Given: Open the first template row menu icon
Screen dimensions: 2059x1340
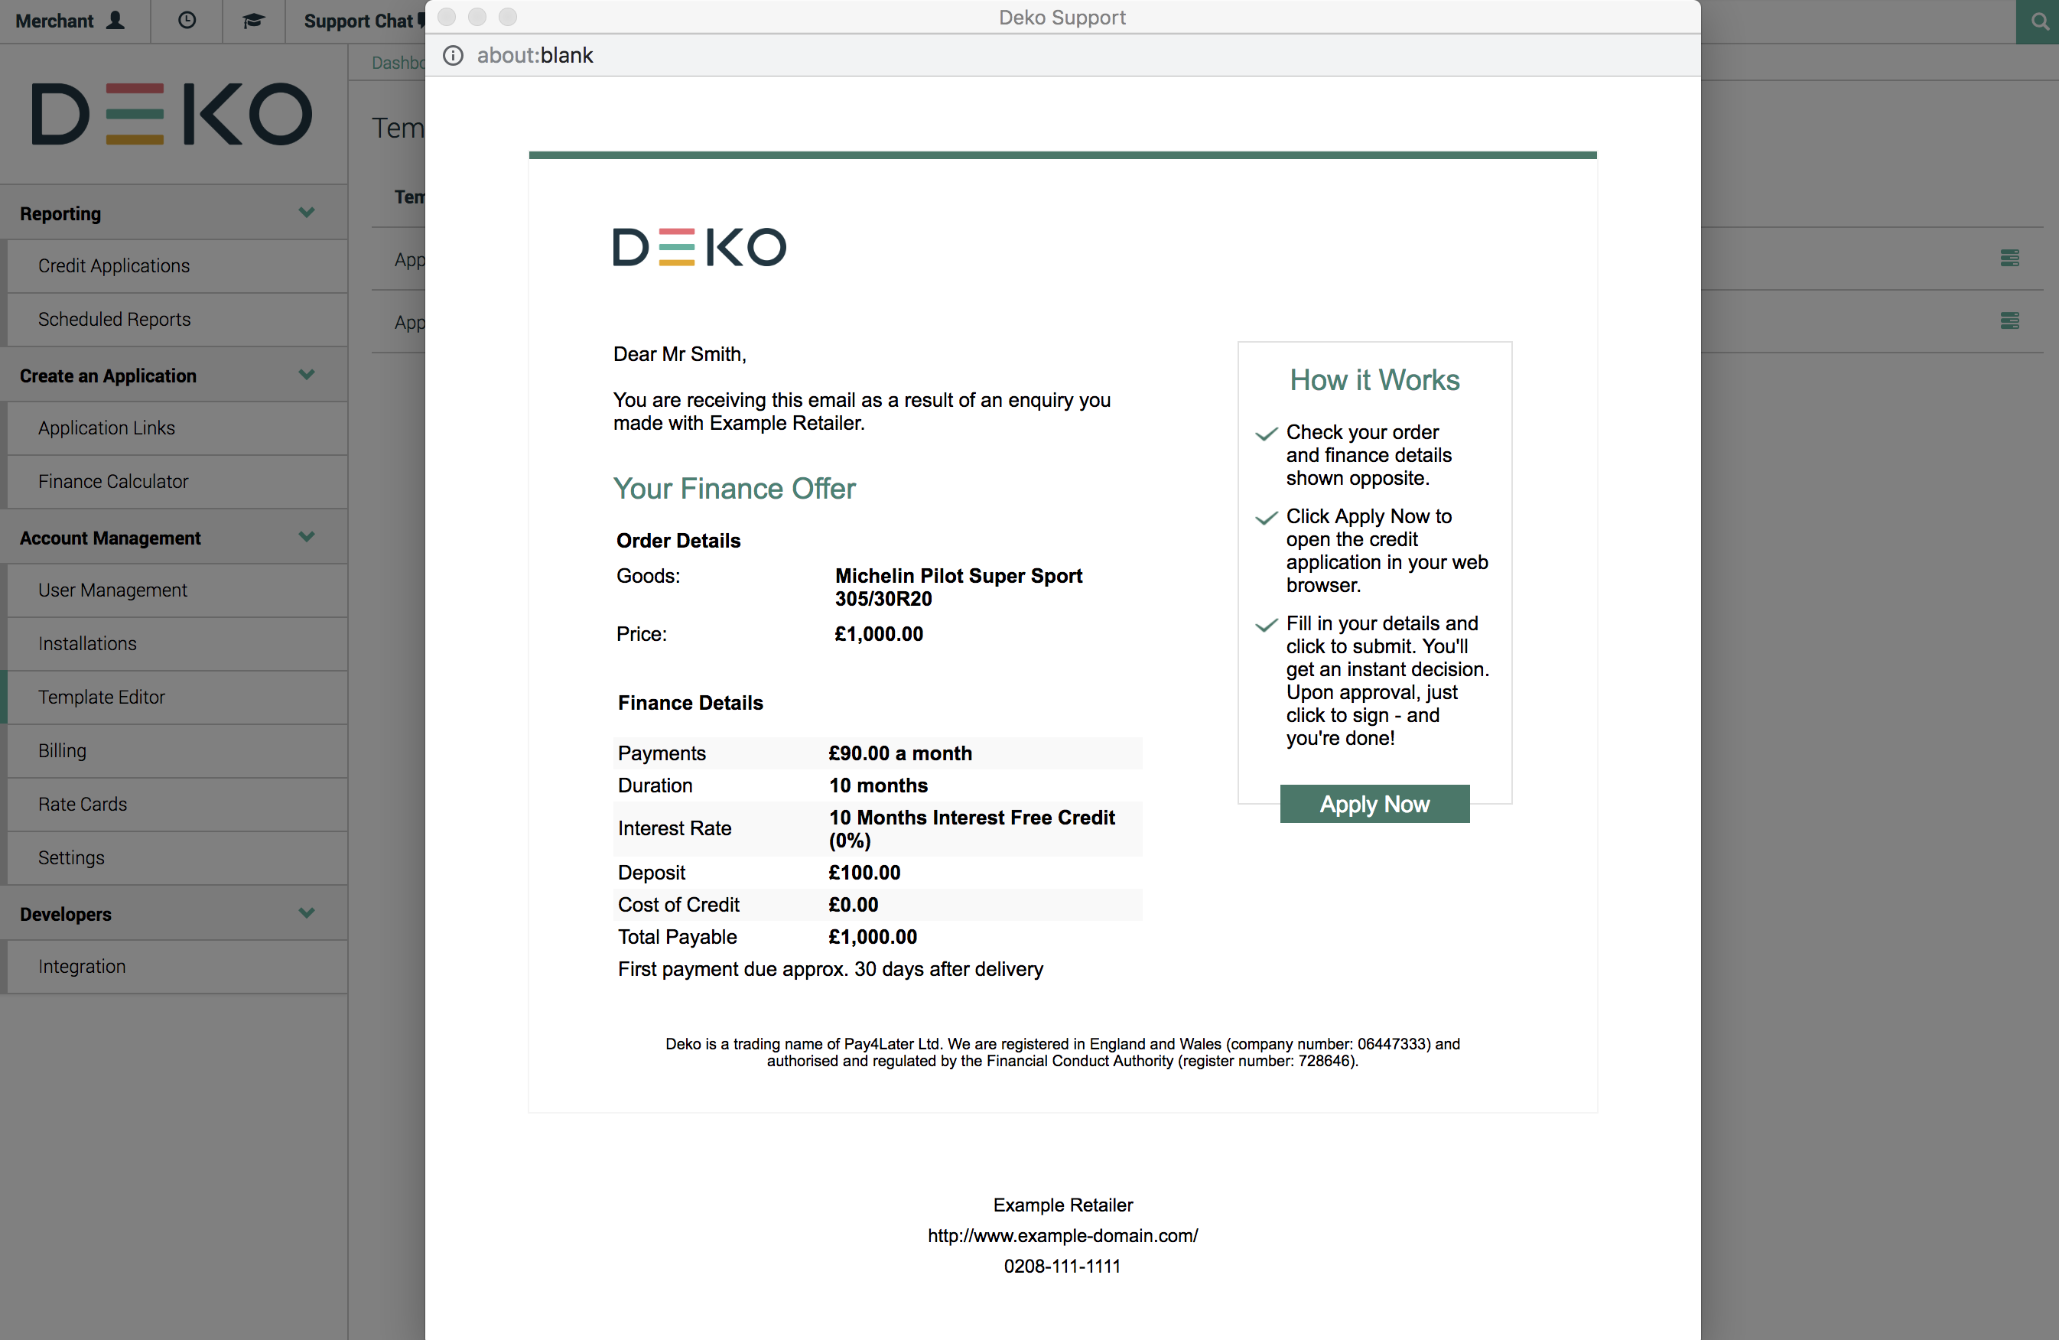Looking at the screenshot, I should (x=2009, y=258).
